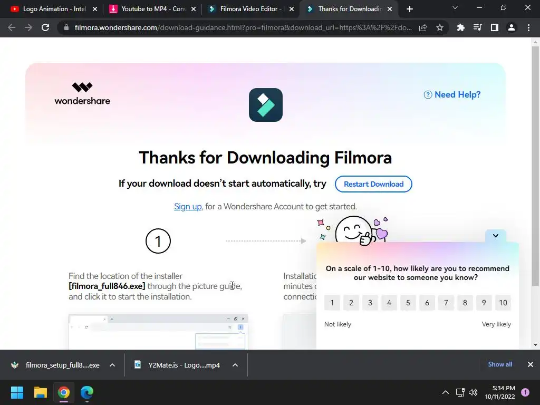The width and height of the screenshot is (540, 405).
Task: Open the share page icon in address bar
Action: (423, 27)
